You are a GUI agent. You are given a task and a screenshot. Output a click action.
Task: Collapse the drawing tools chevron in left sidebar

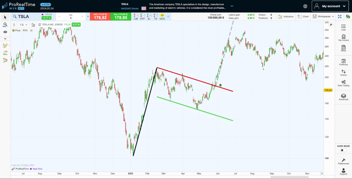(x=5, y=39)
